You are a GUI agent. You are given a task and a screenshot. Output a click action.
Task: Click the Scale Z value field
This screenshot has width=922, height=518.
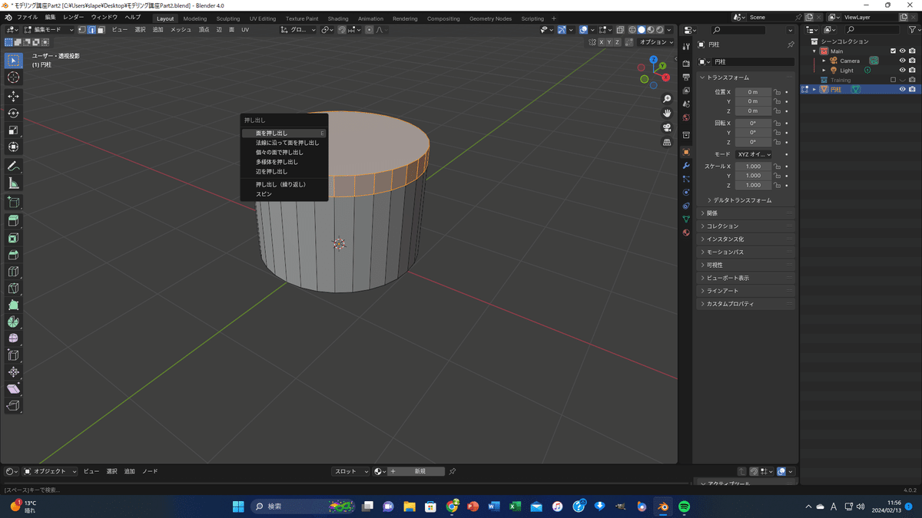click(753, 185)
